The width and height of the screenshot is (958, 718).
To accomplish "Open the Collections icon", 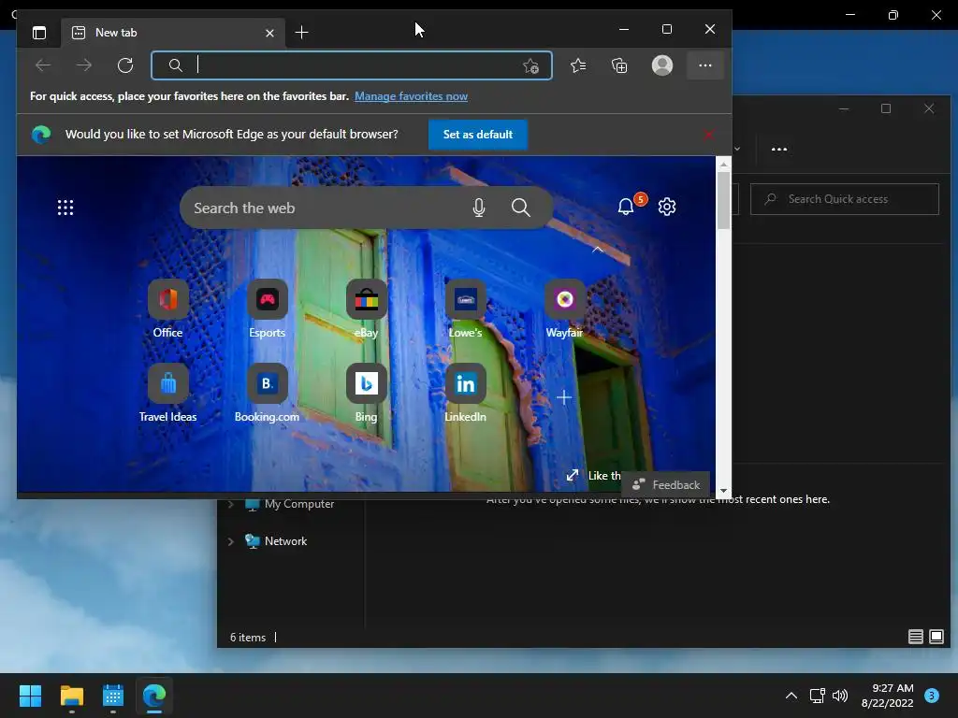I will click(x=619, y=65).
